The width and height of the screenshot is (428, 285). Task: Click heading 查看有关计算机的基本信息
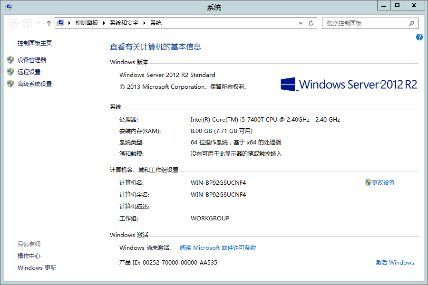pyautogui.click(x=156, y=47)
